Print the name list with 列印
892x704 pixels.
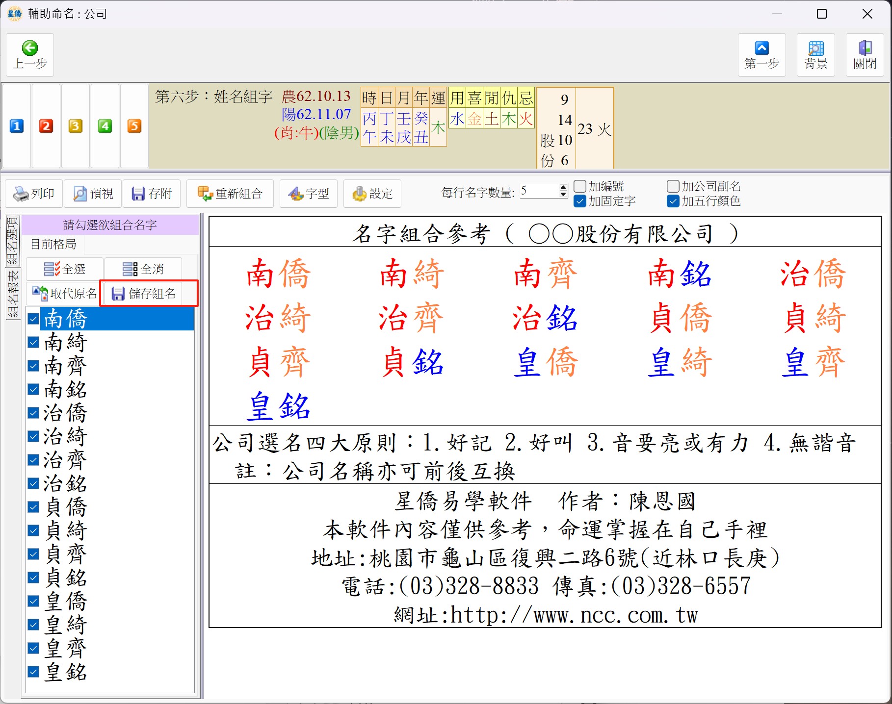(x=34, y=194)
